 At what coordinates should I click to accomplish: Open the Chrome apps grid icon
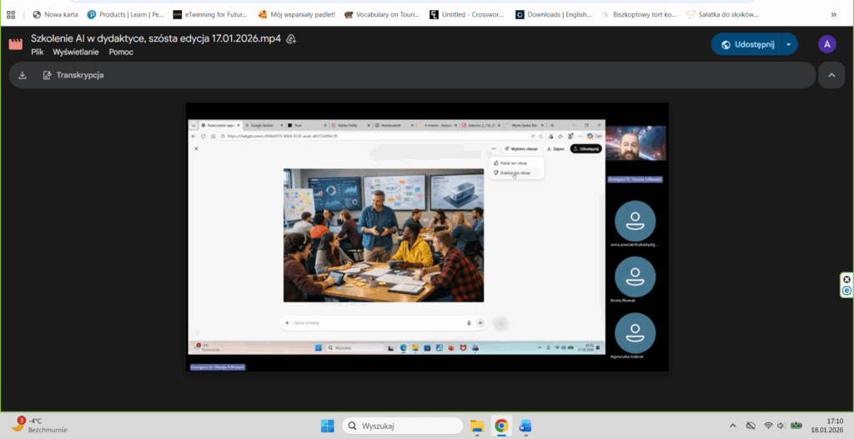[11, 14]
